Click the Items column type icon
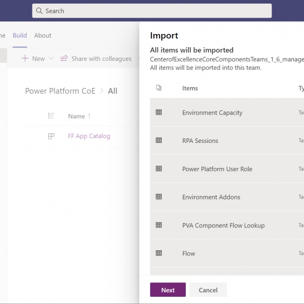This screenshot has width=304, height=304. tap(159, 88)
